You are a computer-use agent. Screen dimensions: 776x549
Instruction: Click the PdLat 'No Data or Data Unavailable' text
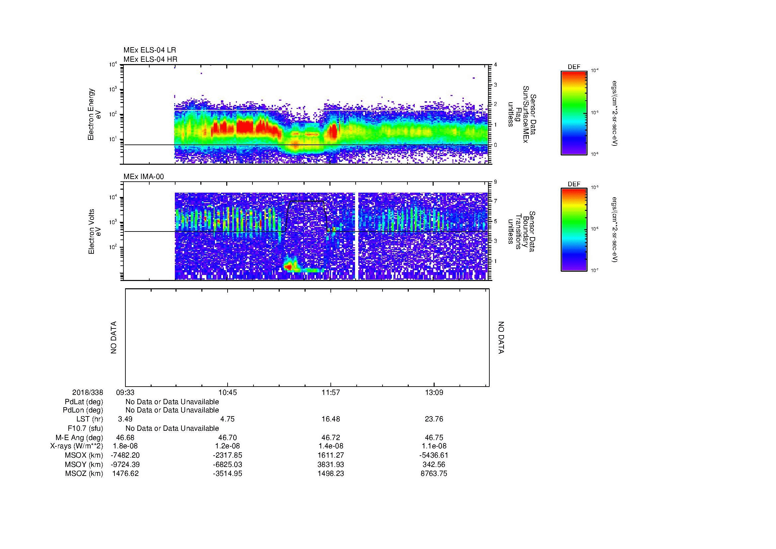point(172,402)
